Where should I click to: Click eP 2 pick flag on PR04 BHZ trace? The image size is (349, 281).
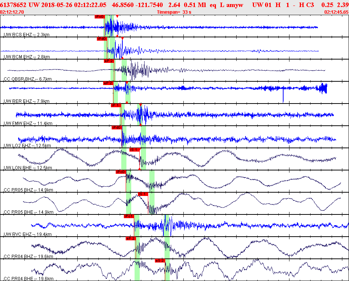(x=131, y=238)
